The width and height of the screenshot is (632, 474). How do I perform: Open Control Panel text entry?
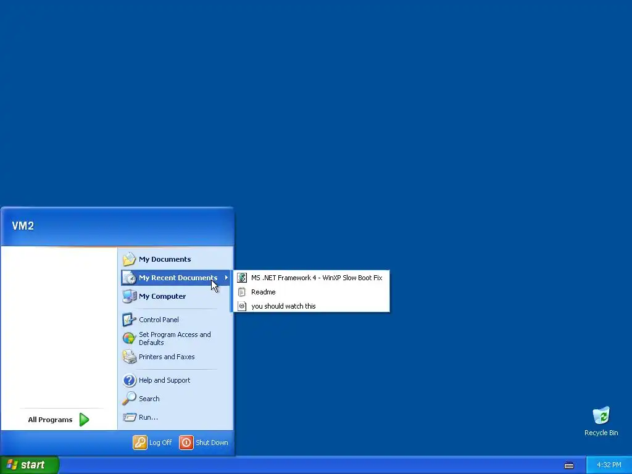click(159, 320)
